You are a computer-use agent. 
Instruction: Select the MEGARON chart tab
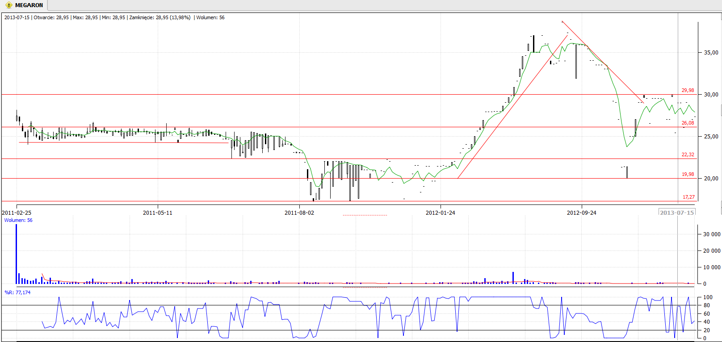coord(24,5)
